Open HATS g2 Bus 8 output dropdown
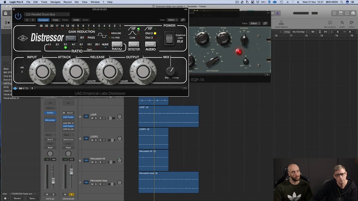The width and height of the screenshot is (358, 201). (50, 140)
